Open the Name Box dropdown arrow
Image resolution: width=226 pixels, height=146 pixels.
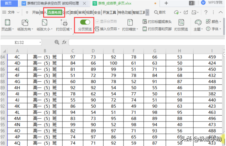click(x=40, y=42)
